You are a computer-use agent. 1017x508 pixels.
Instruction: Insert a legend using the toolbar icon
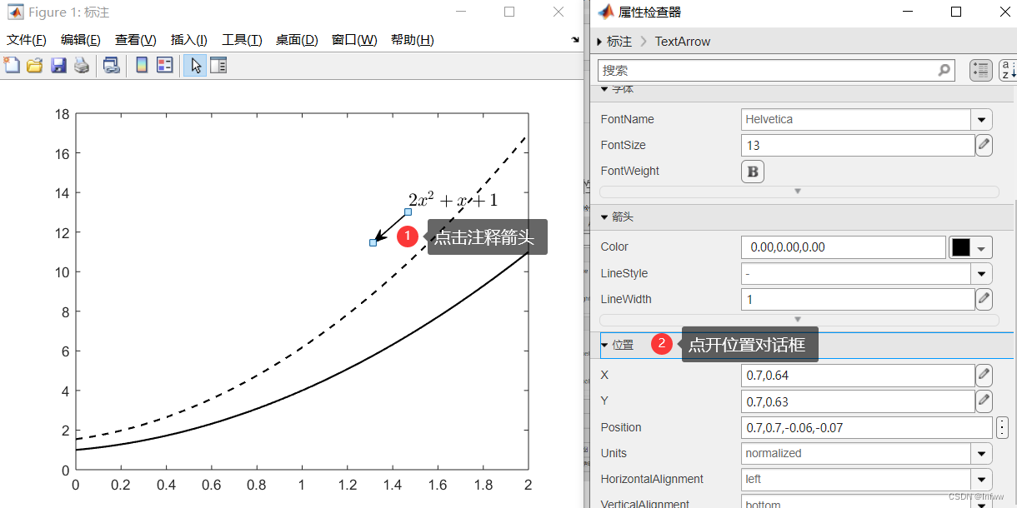[165, 65]
